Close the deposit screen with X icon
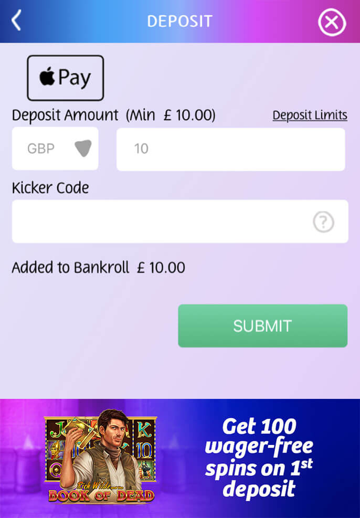 tap(332, 23)
